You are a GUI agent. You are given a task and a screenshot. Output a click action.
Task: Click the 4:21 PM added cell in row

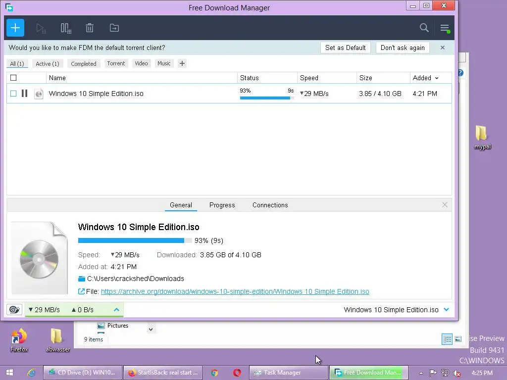tap(424, 94)
